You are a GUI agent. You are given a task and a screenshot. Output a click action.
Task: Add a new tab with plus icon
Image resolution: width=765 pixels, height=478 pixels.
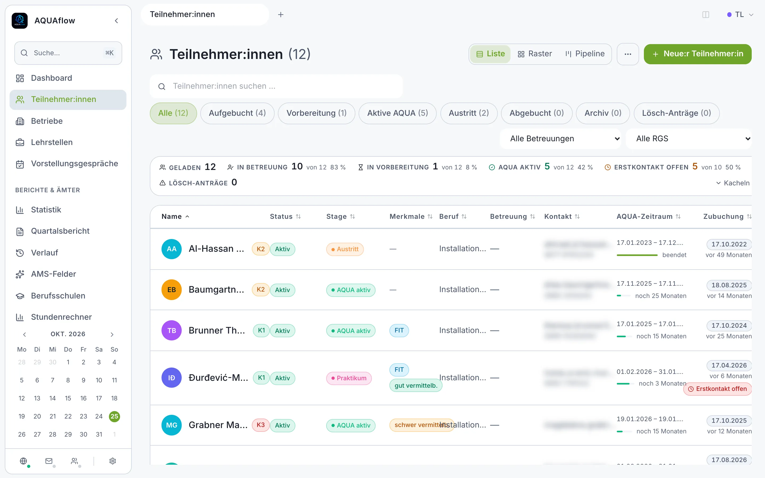pyautogui.click(x=281, y=15)
